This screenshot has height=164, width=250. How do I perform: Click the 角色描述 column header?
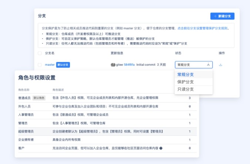58,90
